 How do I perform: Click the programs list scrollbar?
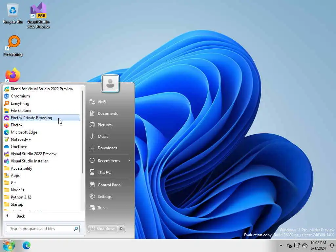click(82, 132)
